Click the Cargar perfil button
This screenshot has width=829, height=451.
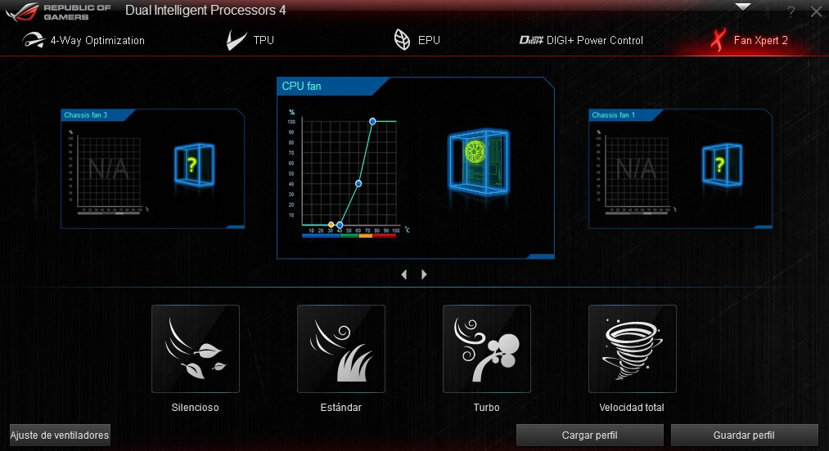pos(589,435)
